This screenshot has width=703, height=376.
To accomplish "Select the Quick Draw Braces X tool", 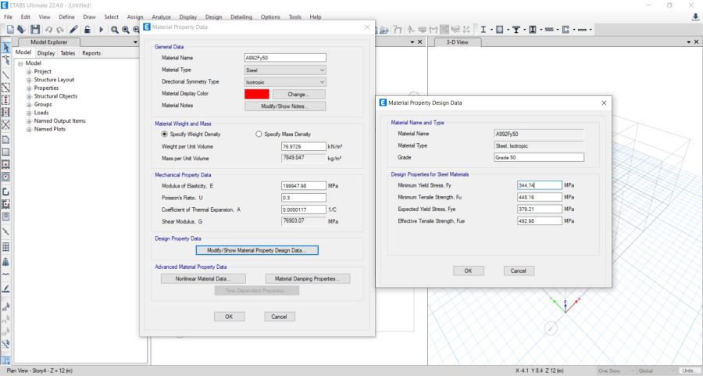I will pos(5,125).
